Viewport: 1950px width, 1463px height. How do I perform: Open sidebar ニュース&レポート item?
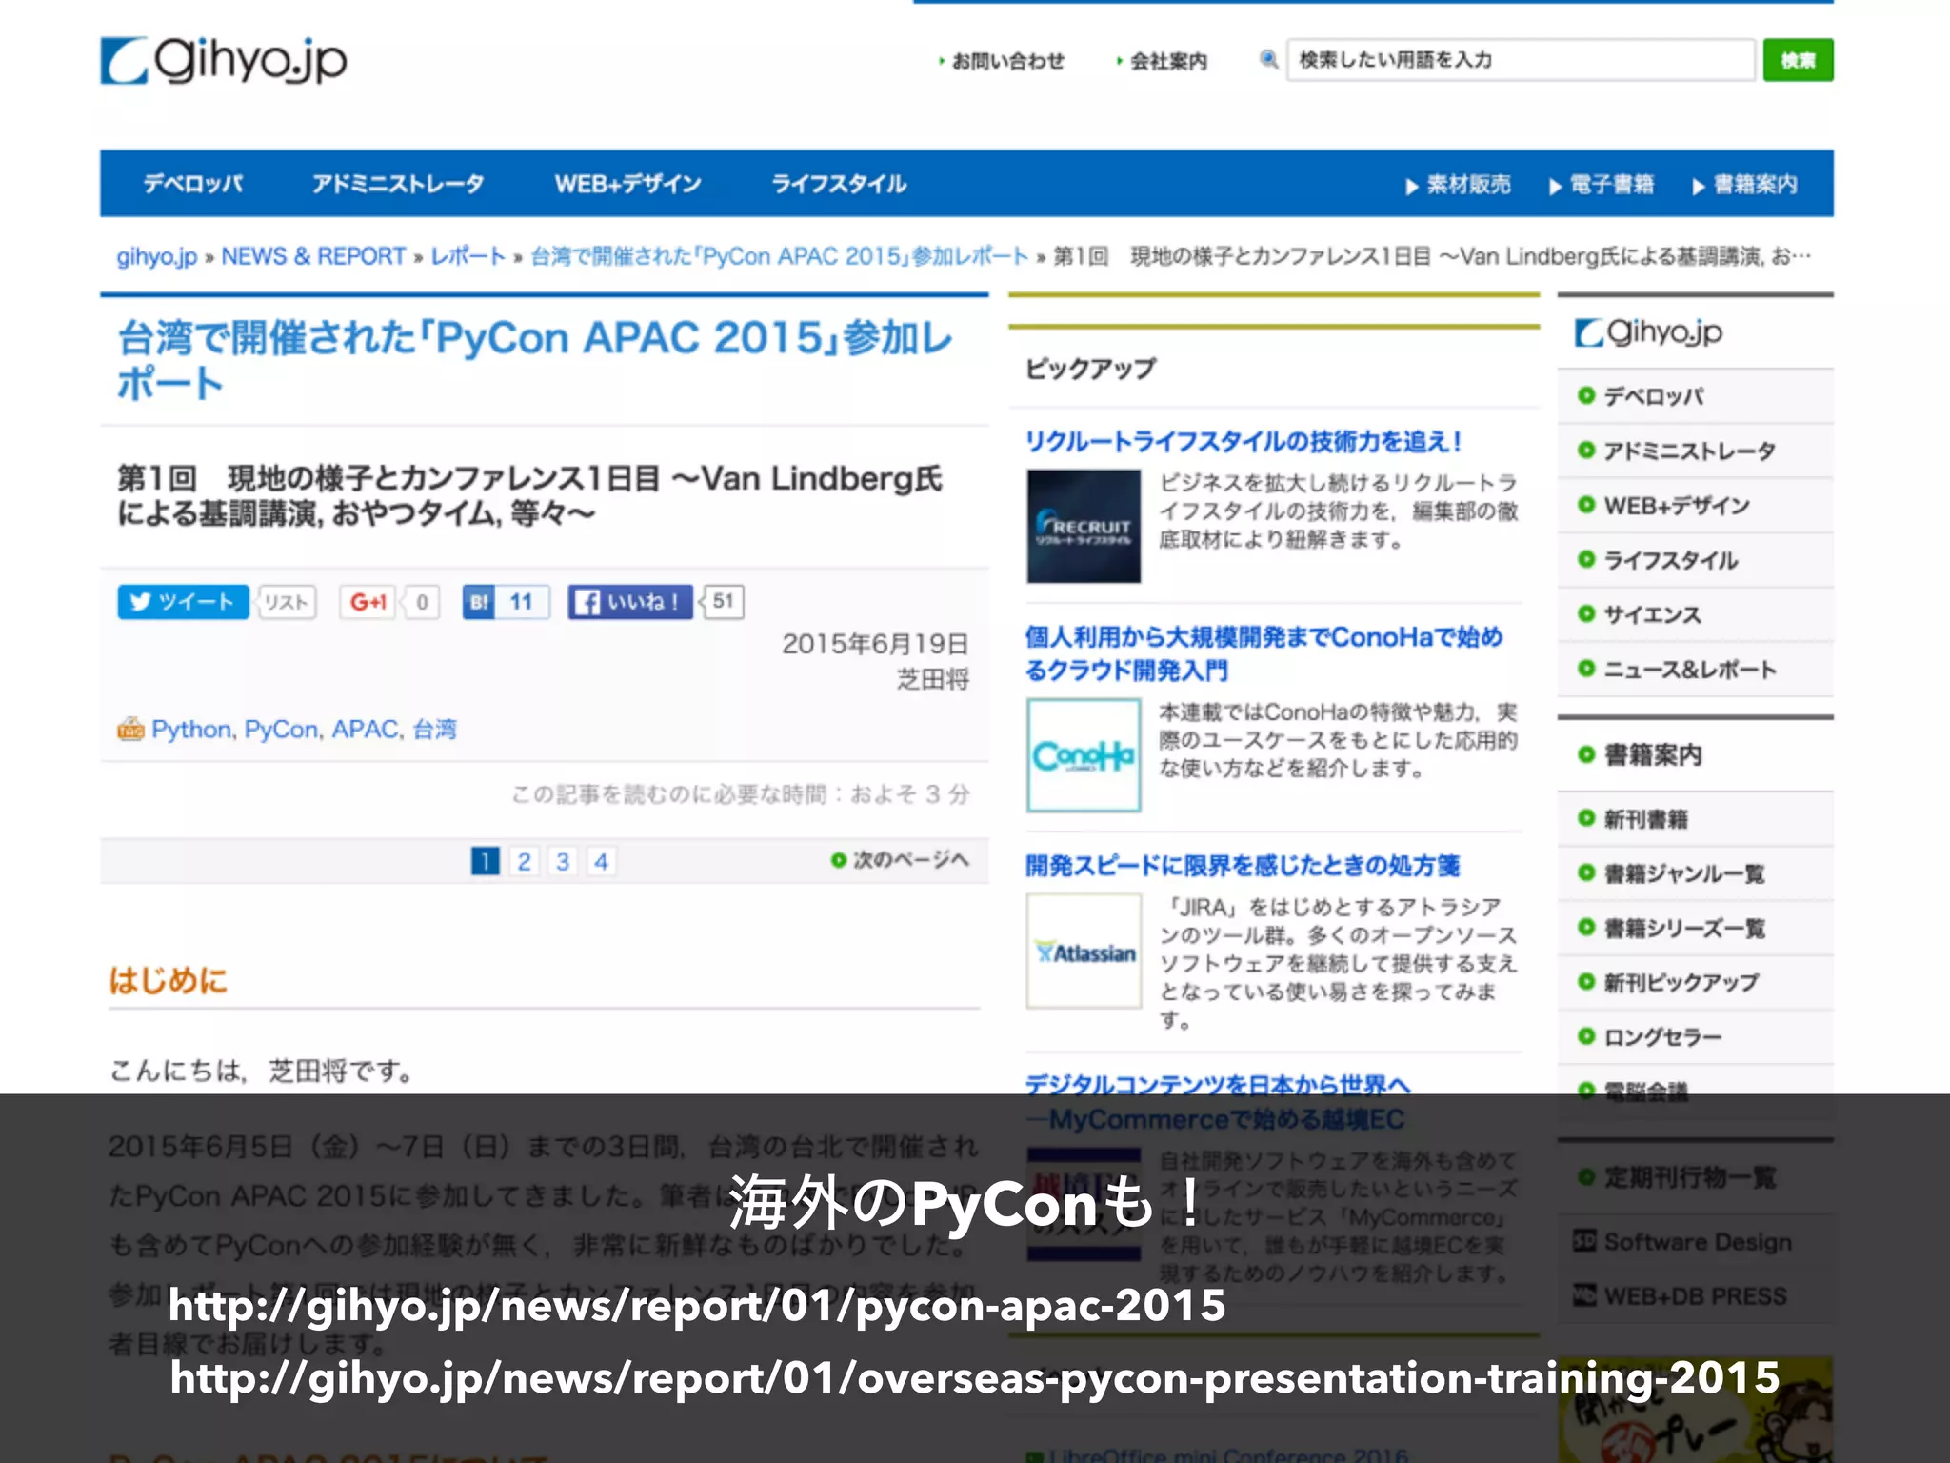(x=1689, y=670)
